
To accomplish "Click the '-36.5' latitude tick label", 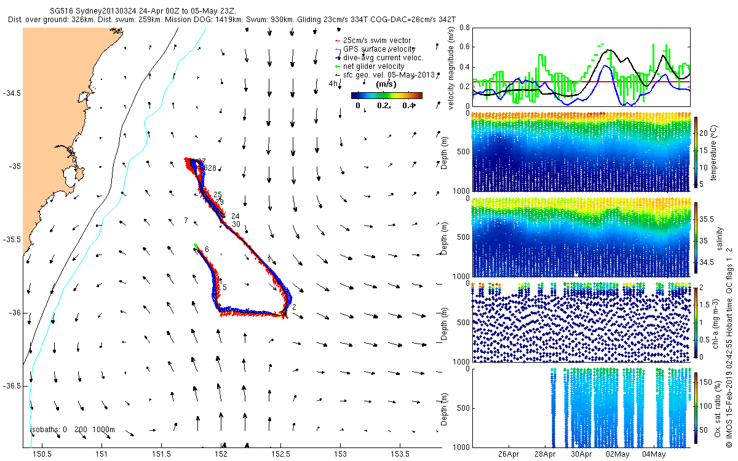I will [x=12, y=386].
